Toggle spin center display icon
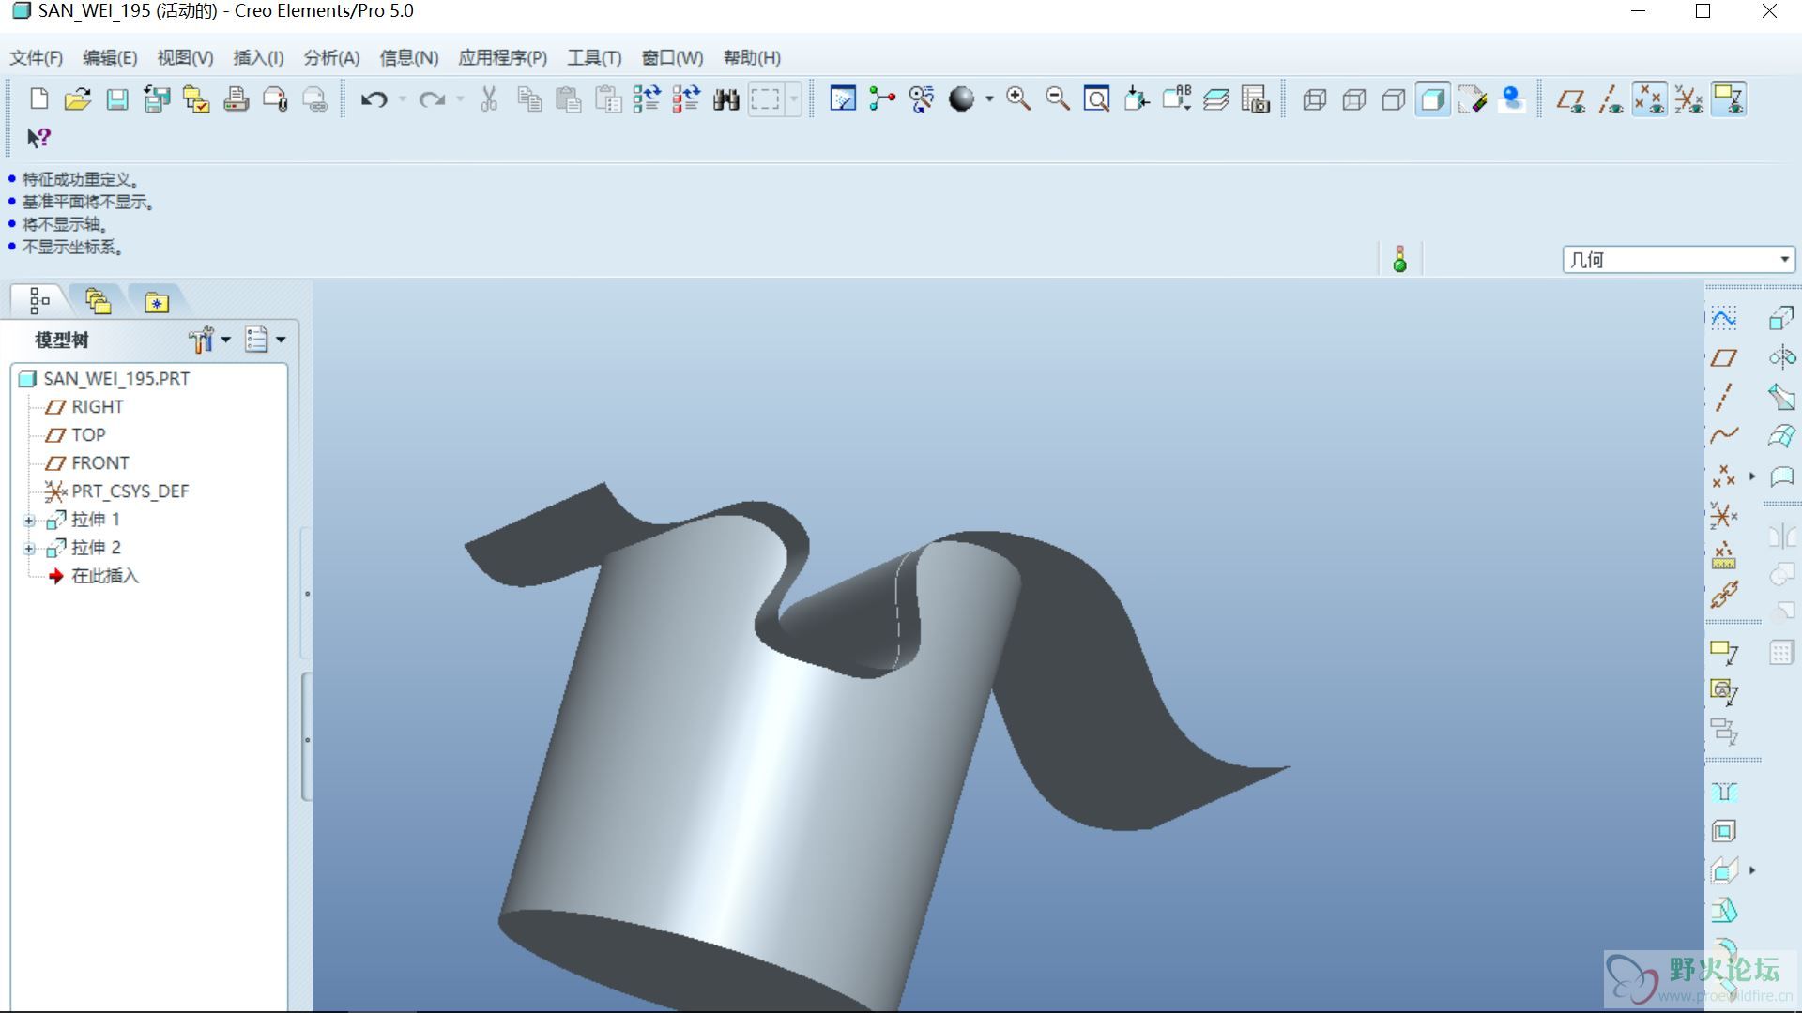This screenshot has height=1013, width=1802. coord(882,99)
